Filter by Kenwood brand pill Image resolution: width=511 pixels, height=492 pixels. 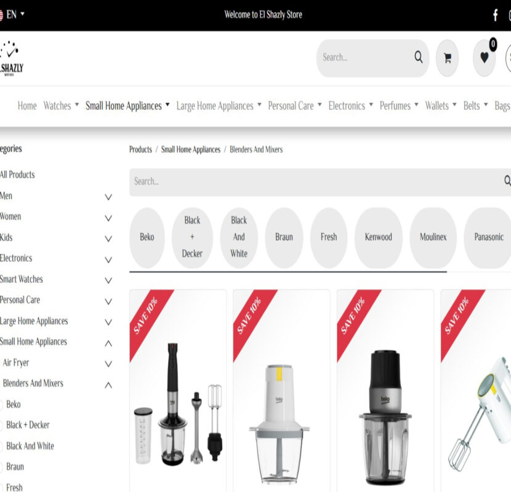click(379, 237)
